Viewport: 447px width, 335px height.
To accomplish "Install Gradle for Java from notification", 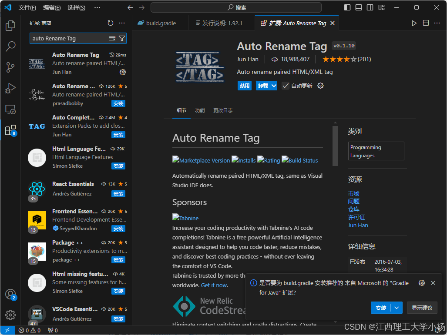I will coord(381,308).
